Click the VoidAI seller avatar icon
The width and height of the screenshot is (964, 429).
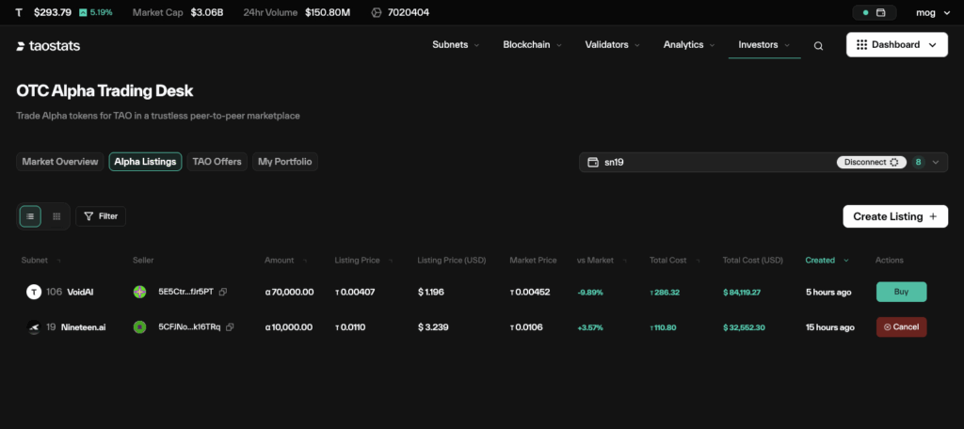(x=139, y=293)
